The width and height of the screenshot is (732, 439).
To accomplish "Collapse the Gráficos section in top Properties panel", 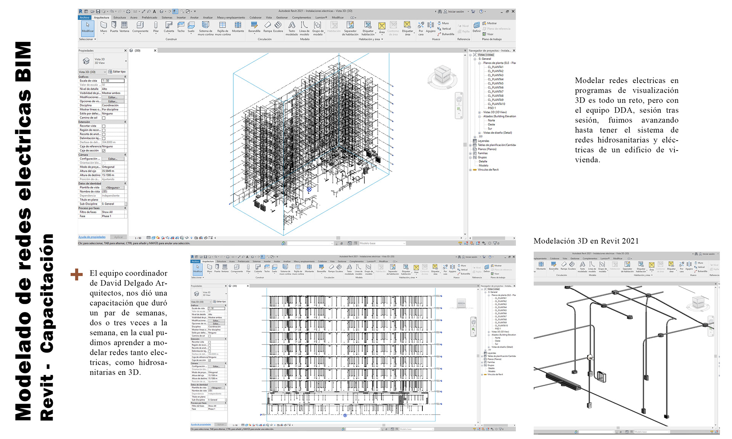I will (125, 77).
